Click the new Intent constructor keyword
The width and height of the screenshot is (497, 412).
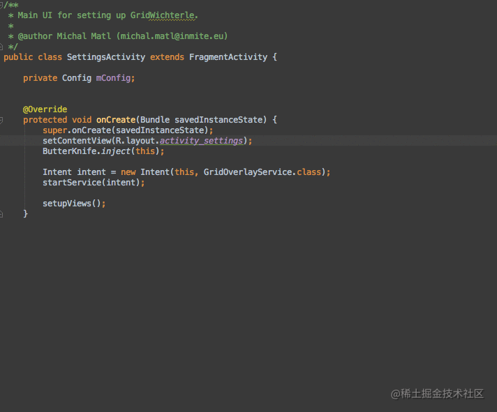click(128, 172)
